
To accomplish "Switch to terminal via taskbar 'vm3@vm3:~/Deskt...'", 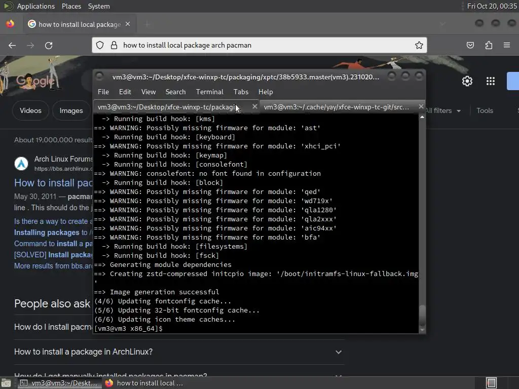I will tap(59, 383).
